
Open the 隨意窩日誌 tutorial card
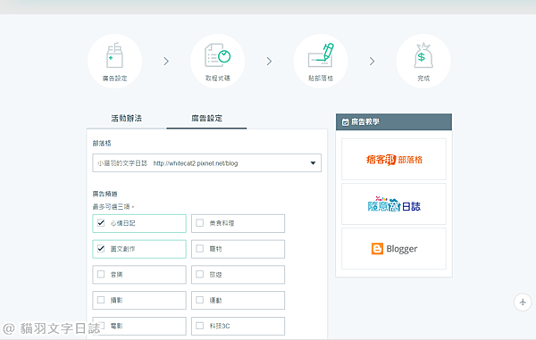tap(394, 203)
